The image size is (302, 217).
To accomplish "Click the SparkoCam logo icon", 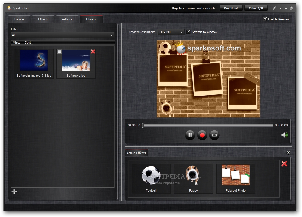I will coord(9,8).
